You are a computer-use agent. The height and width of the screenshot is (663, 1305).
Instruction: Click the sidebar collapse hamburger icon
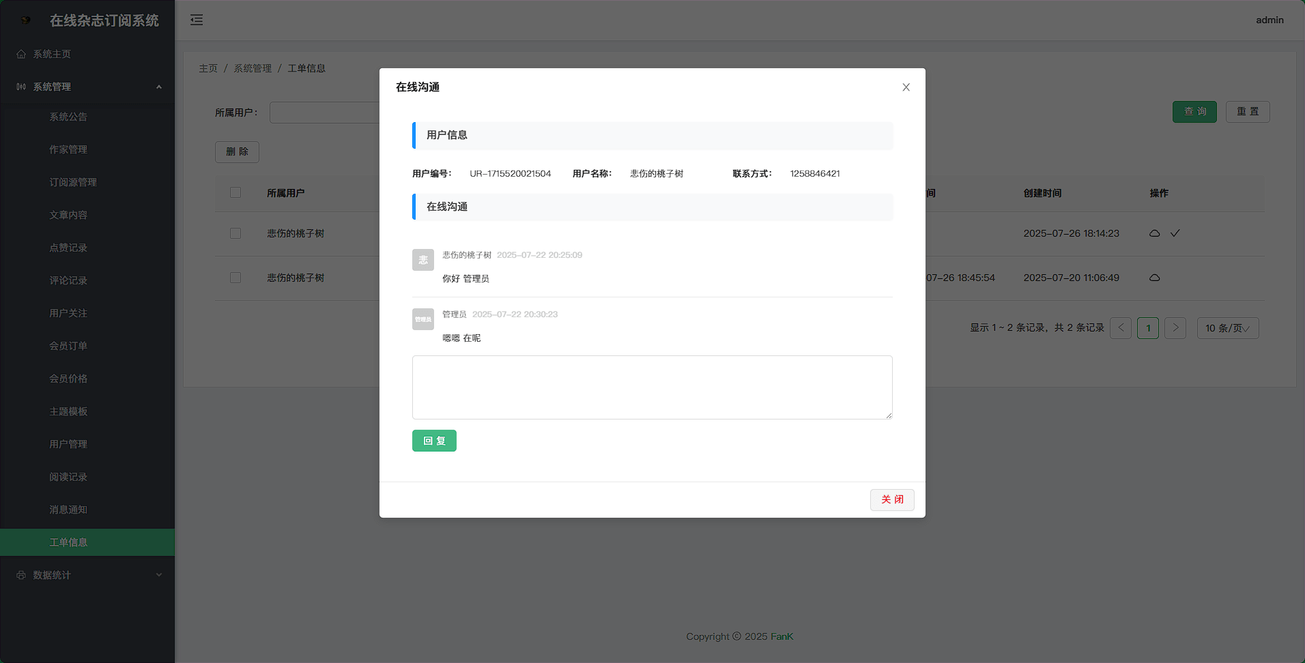click(x=197, y=20)
